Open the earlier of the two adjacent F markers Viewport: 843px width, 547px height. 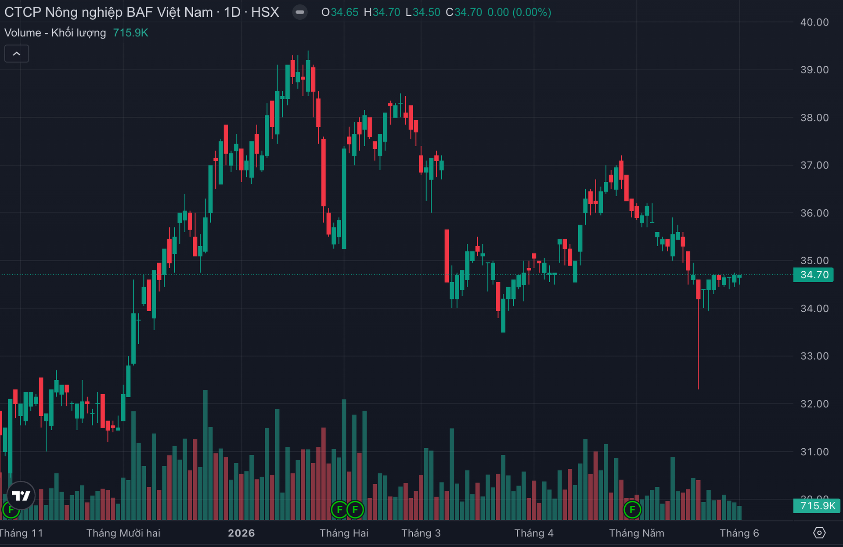339,510
